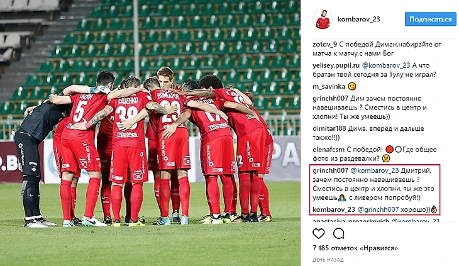The image size is (459, 266).
Task: Click @kombarov_23 mention in yelisey.pupil.ru comment
Action: (386, 65)
